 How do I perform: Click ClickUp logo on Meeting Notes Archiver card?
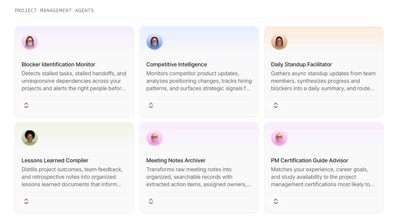(x=151, y=201)
